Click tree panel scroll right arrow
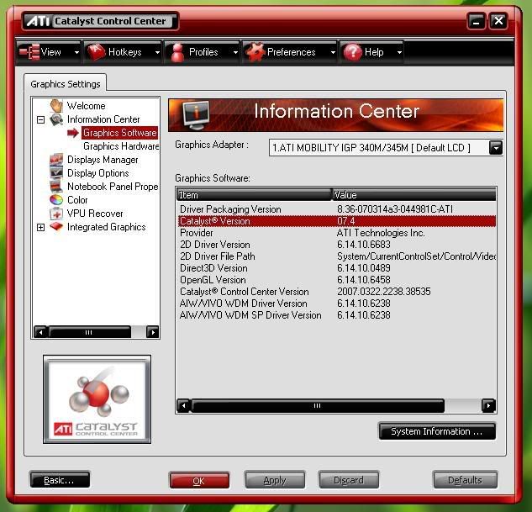Screen dimensions: 532x512 coord(153,332)
